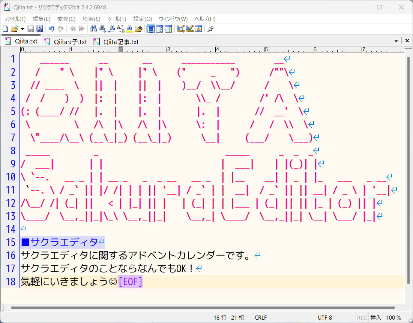Open Grep search with folder-binoculars icon
Screen dimensions: 413x323
[138, 29]
